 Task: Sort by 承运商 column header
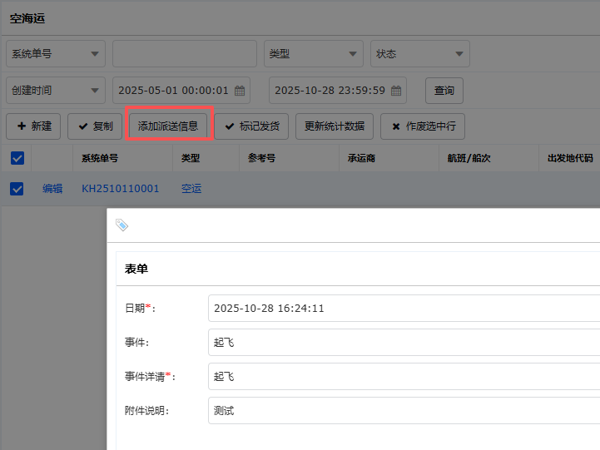coord(361,158)
